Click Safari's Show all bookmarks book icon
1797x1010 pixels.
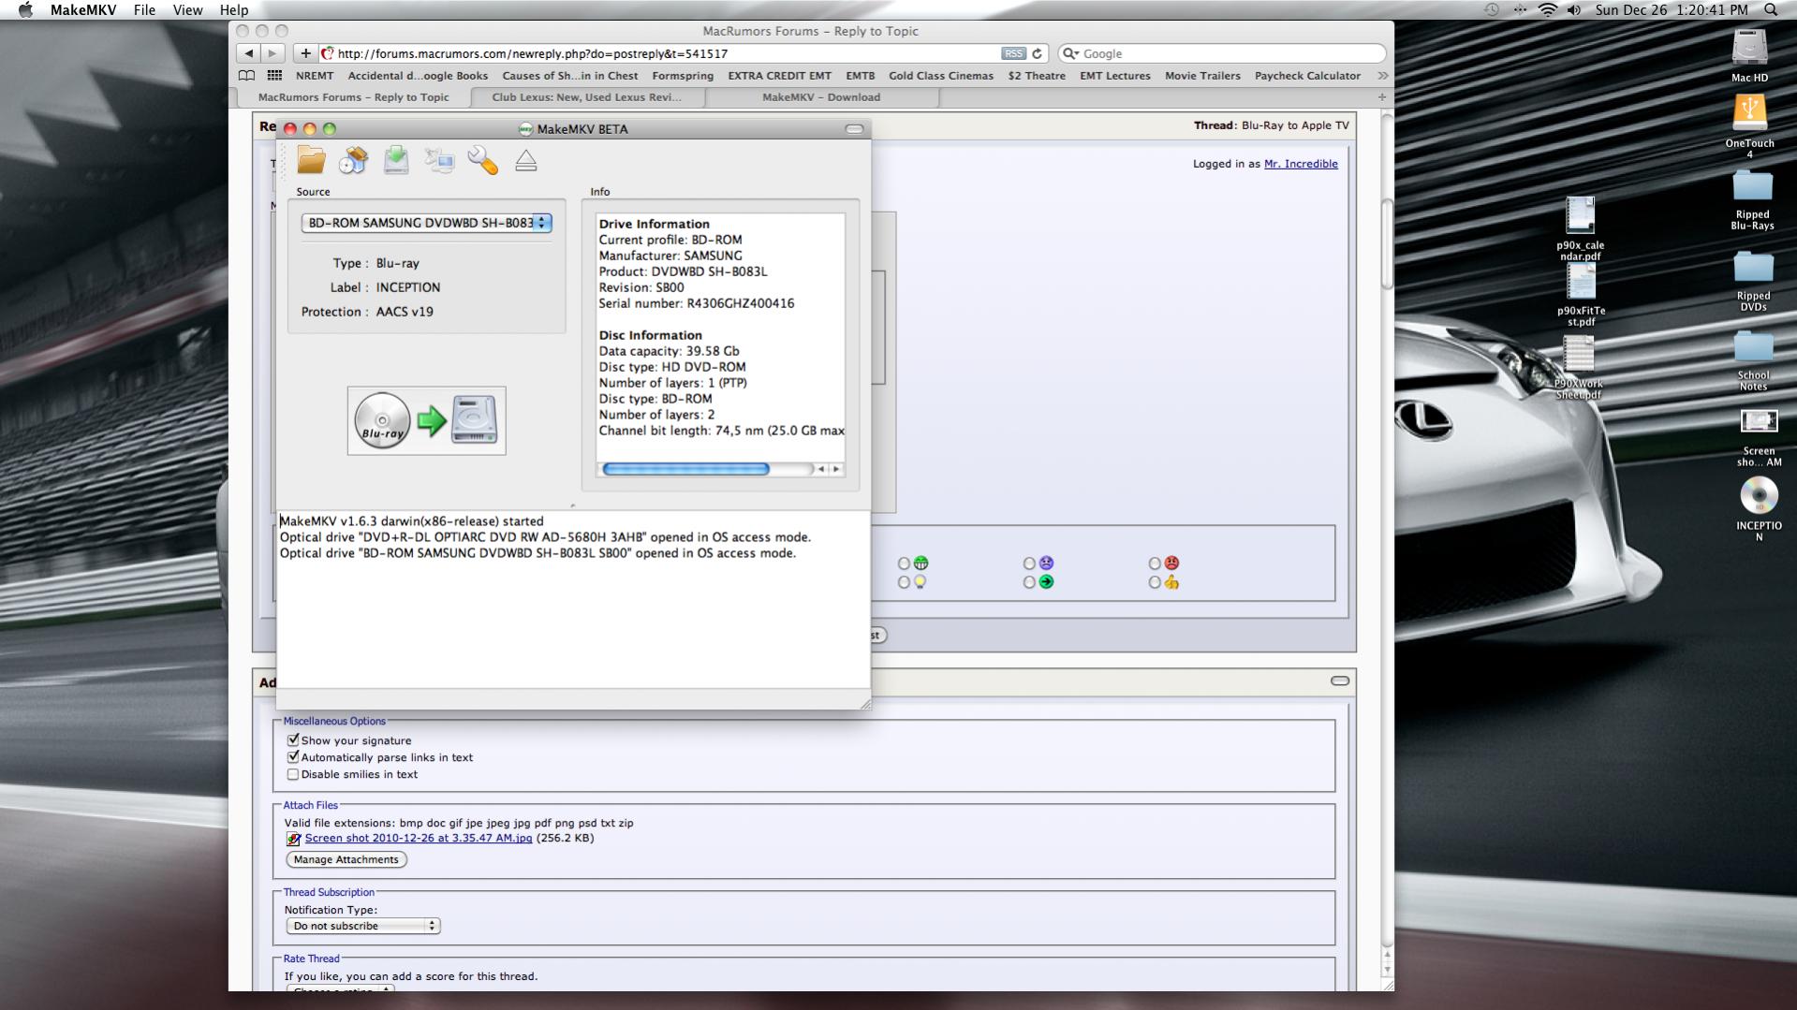point(246,76)
